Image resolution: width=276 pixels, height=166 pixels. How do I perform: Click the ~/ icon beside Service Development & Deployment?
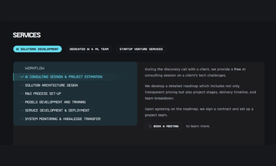(21, 111)
